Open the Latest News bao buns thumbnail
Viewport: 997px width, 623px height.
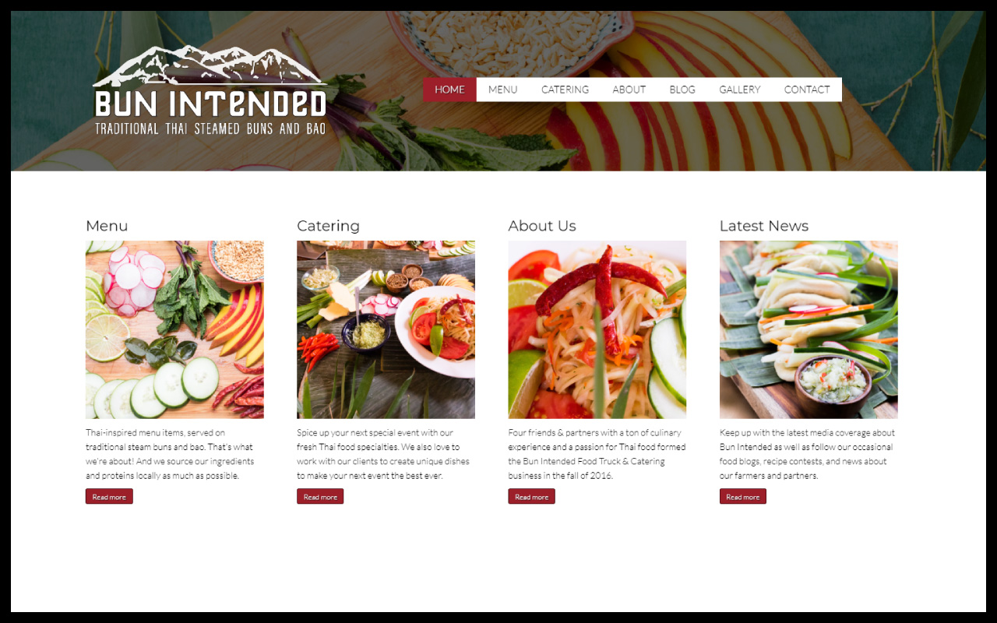point(809,329)
